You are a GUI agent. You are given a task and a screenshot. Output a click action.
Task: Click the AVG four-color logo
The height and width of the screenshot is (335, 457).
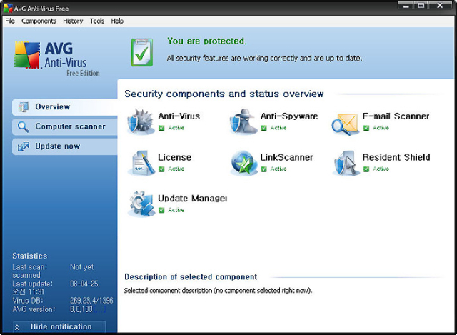click(x=27, y=55)
